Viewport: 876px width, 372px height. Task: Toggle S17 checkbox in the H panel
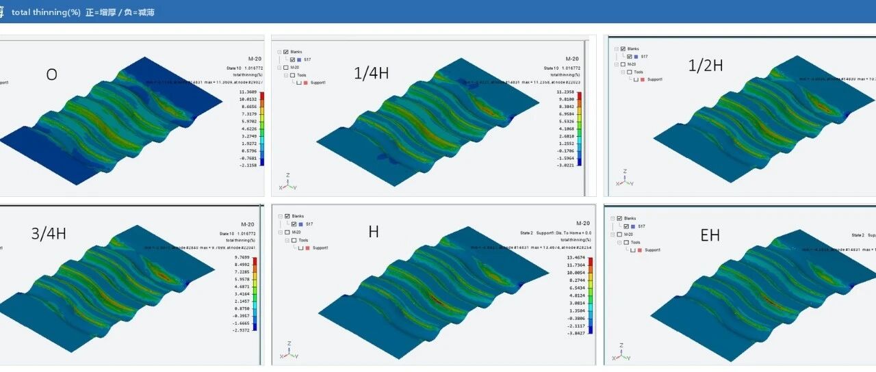(x=294, y=224)
